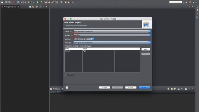Select the Package Explorer tab

(x=10, y=7)
